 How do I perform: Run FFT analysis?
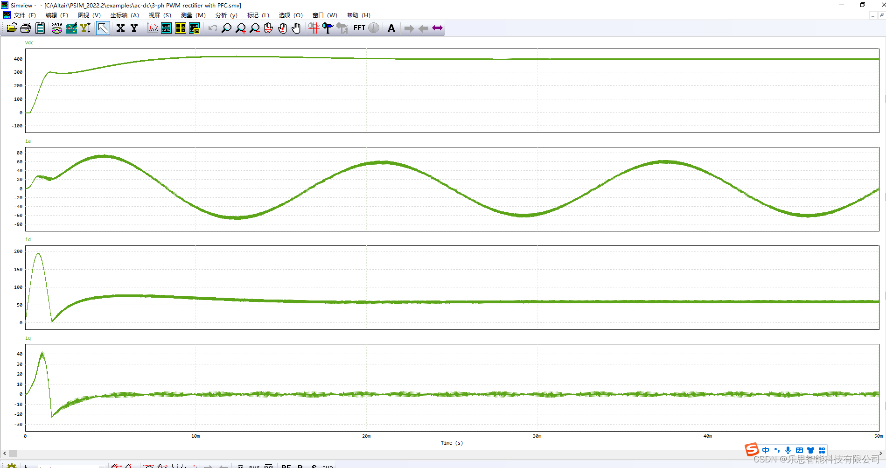point(359,28)
